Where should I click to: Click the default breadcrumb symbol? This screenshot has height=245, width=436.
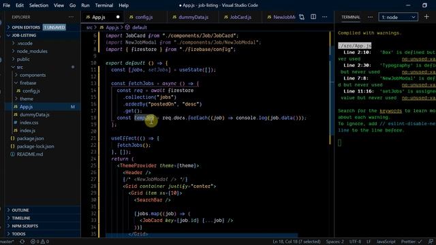pos(136,27)
